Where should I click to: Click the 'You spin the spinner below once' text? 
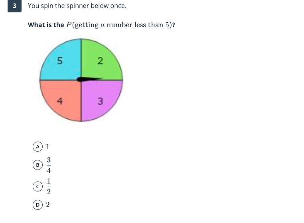click(77, 6)
